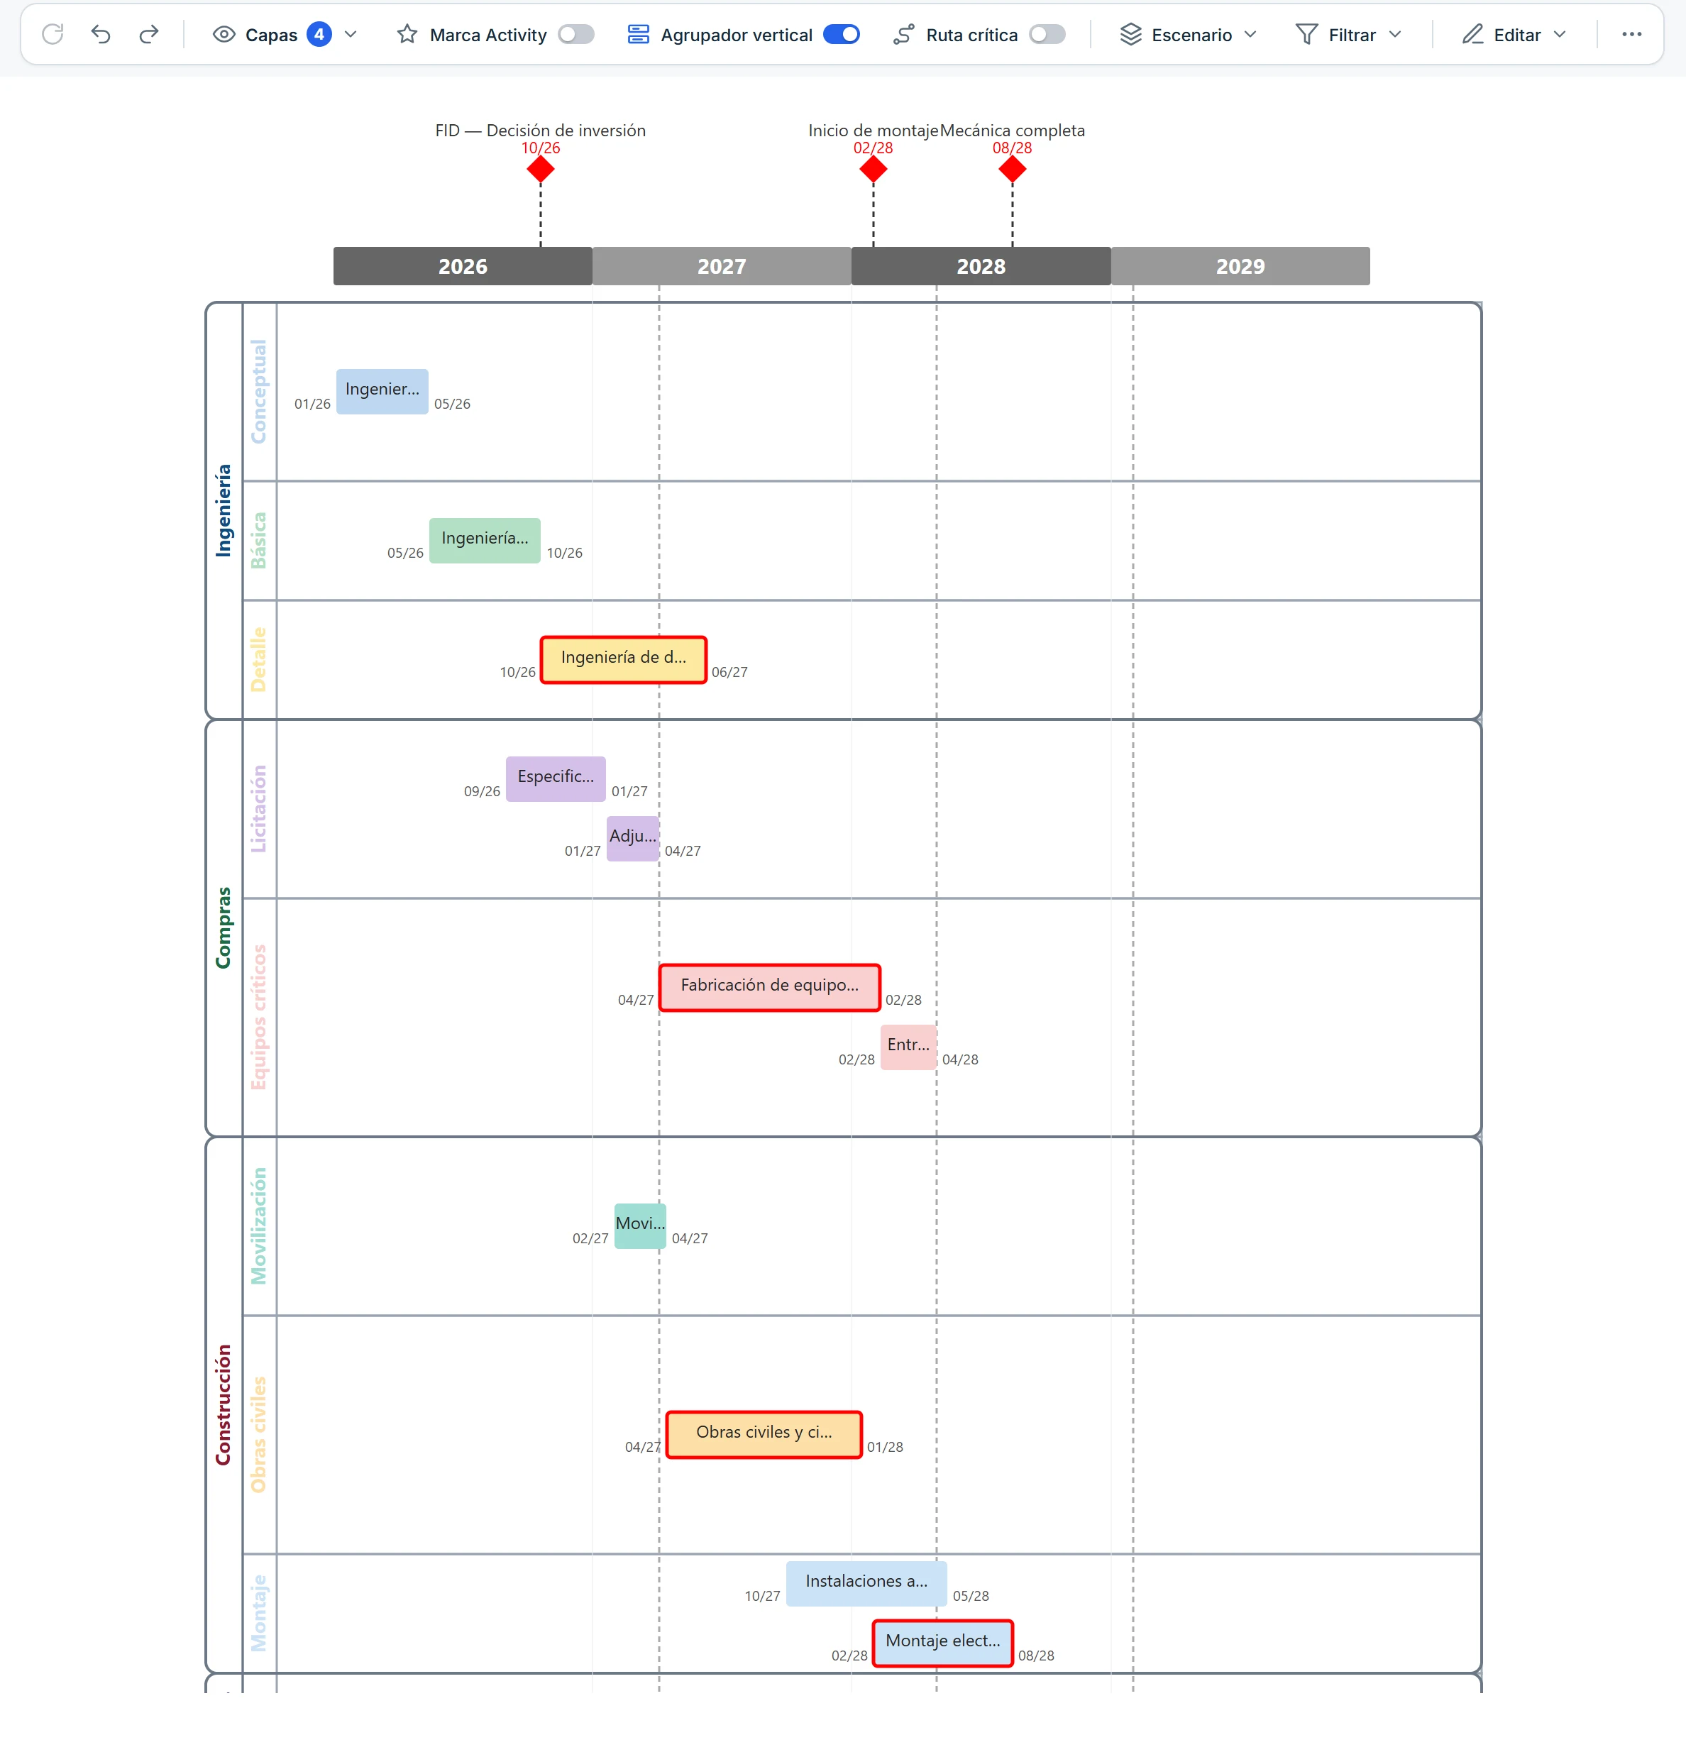The height and width of the screenshot is (1757, 1686).
Task: Click the 2026 year header
Action: tap(463, 266)
